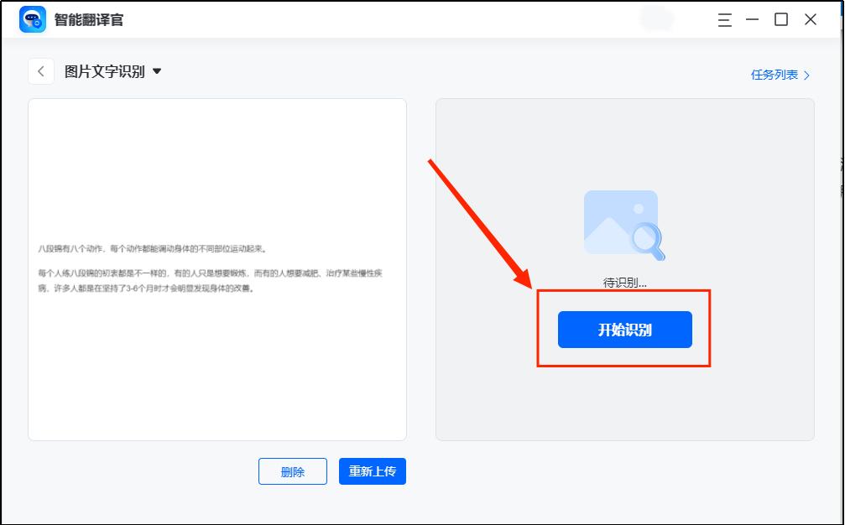Click the 待识别 status label
This screenshot has height=525, width=845.
(623, 283)
